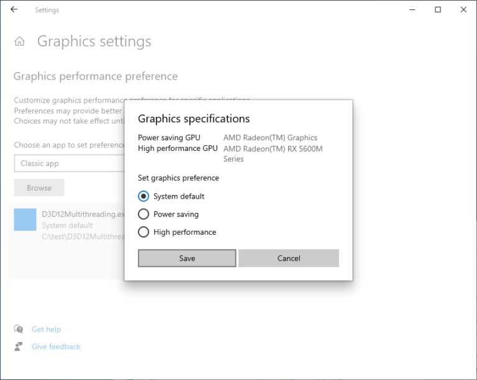Click the Give feedback icon
The image size is (477, 380).
point(19,346)
